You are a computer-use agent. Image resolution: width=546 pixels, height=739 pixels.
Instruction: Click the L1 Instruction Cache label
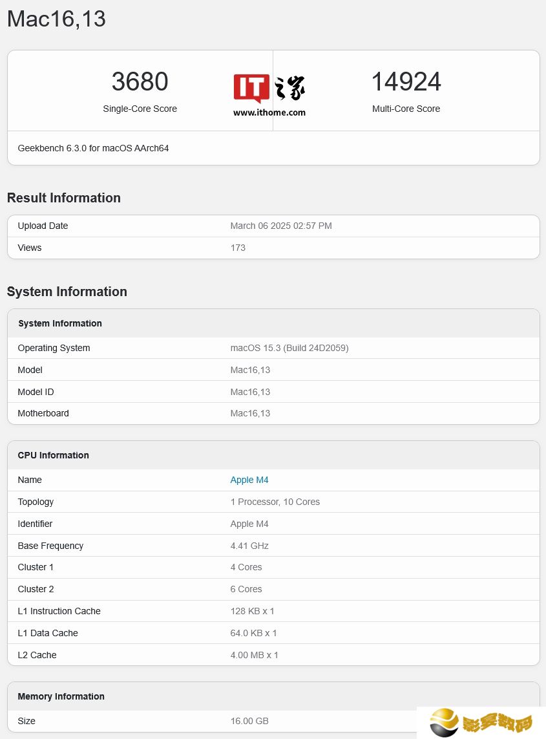59,611
